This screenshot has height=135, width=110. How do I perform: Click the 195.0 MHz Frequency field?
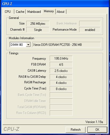click(x=61, y=58)
